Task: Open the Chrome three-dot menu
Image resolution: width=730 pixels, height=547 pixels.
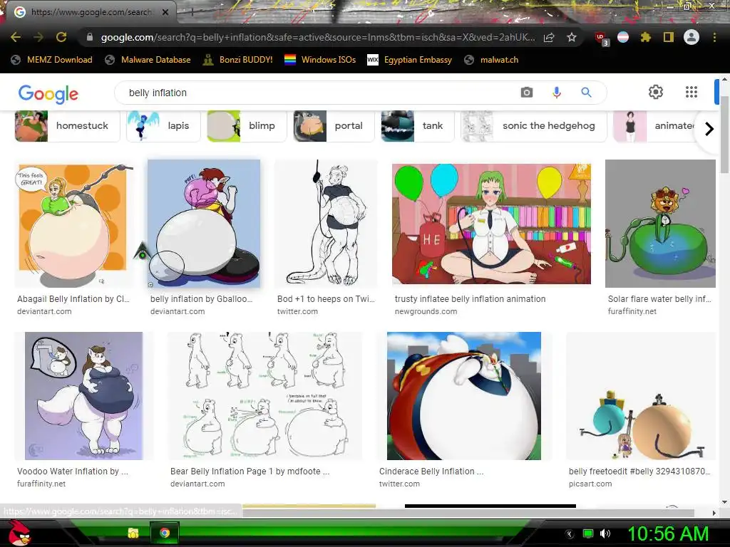Action: point(714,37)
